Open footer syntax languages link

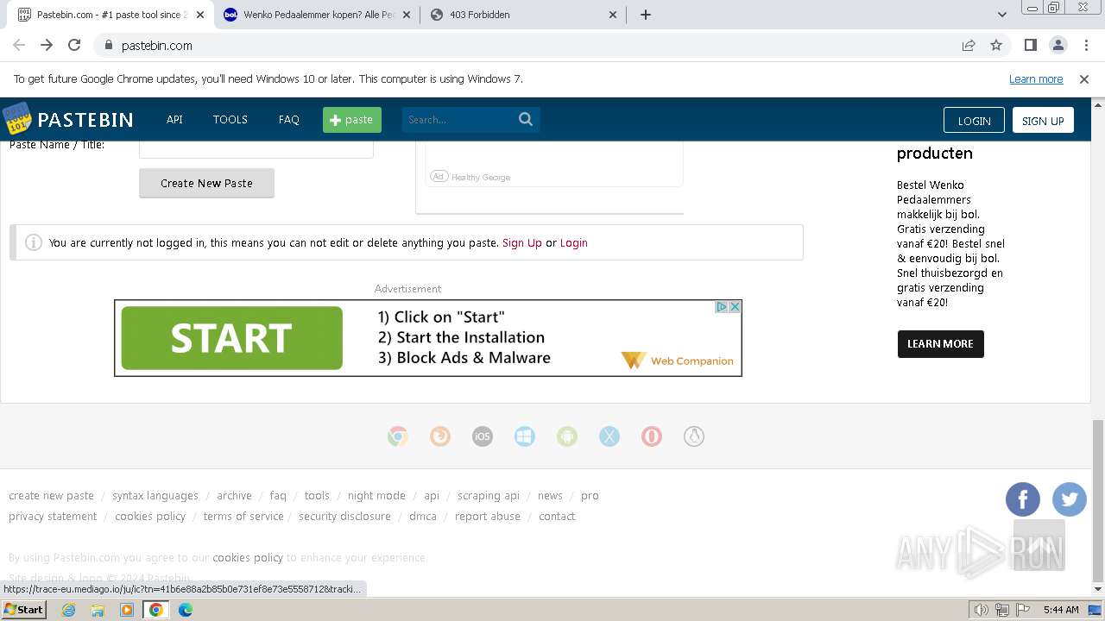click(155, 496)
